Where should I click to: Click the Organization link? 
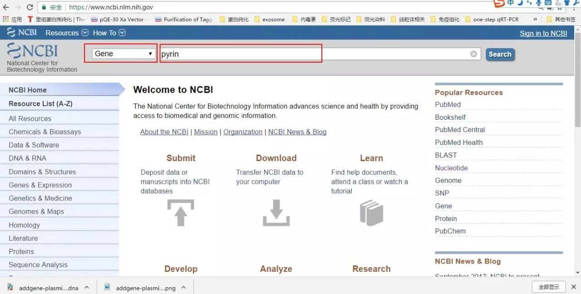point(243,132)
